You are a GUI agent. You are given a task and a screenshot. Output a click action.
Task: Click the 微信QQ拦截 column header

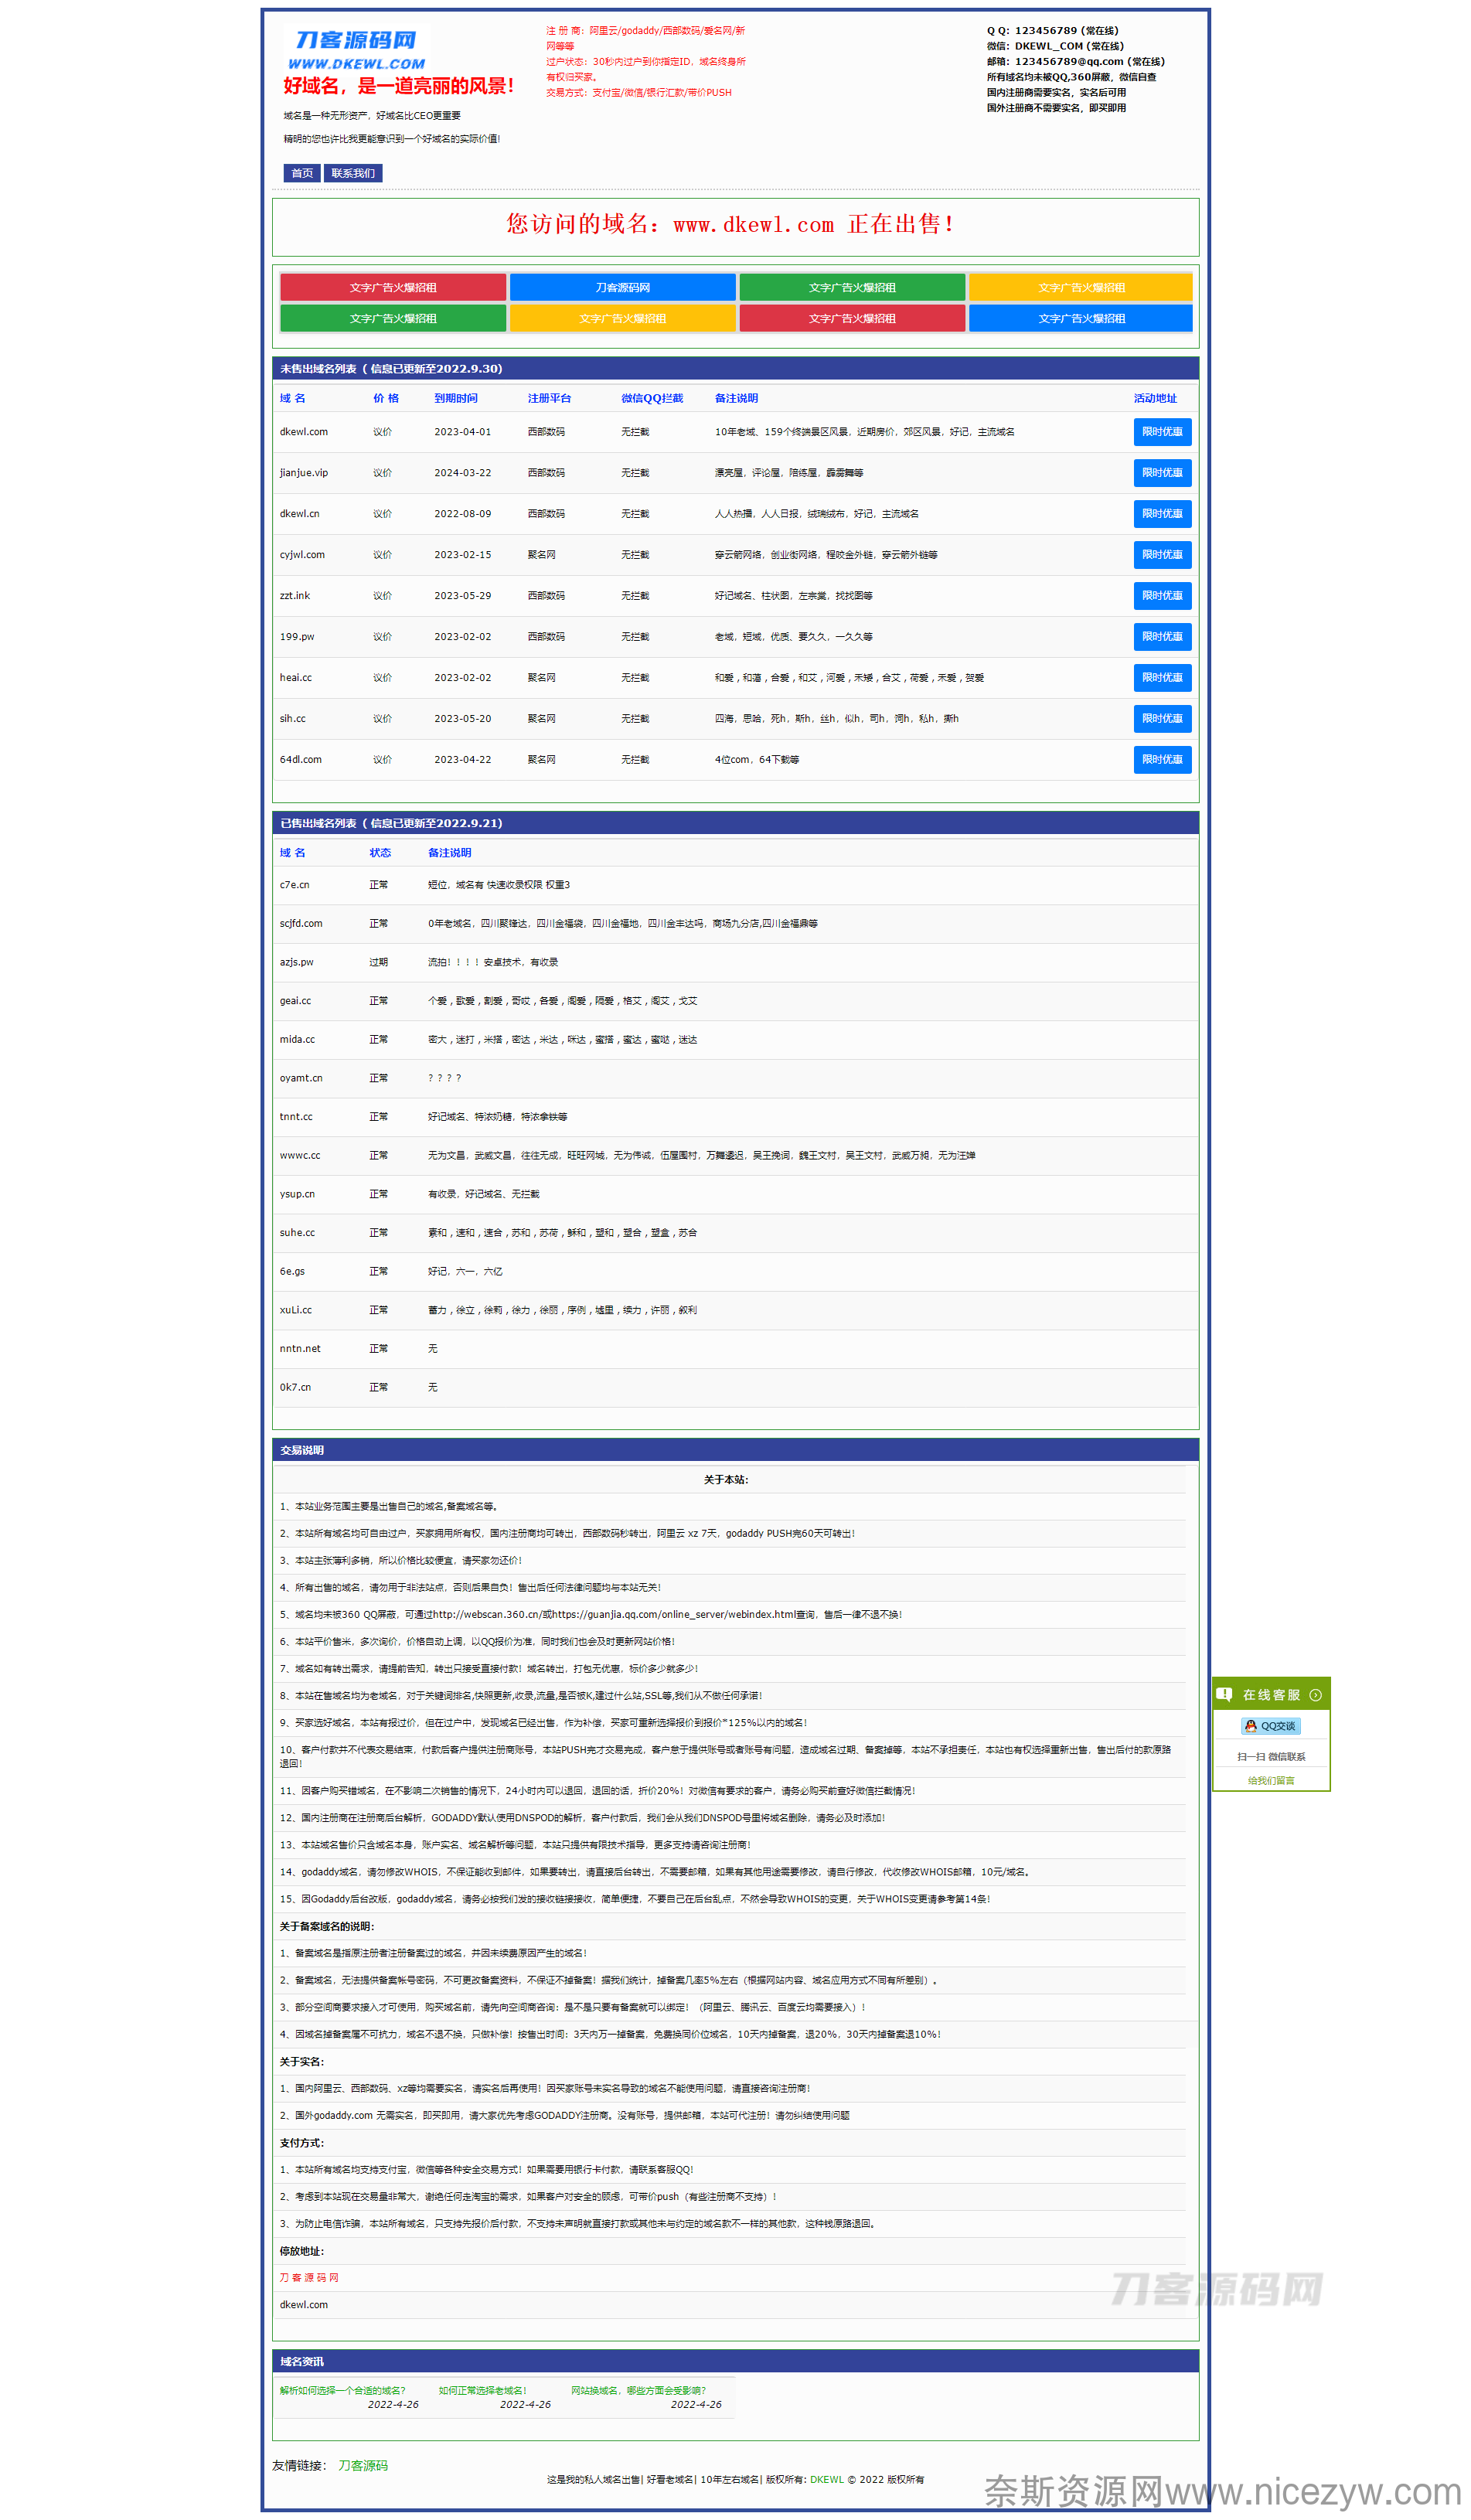(x=652, y=398)
